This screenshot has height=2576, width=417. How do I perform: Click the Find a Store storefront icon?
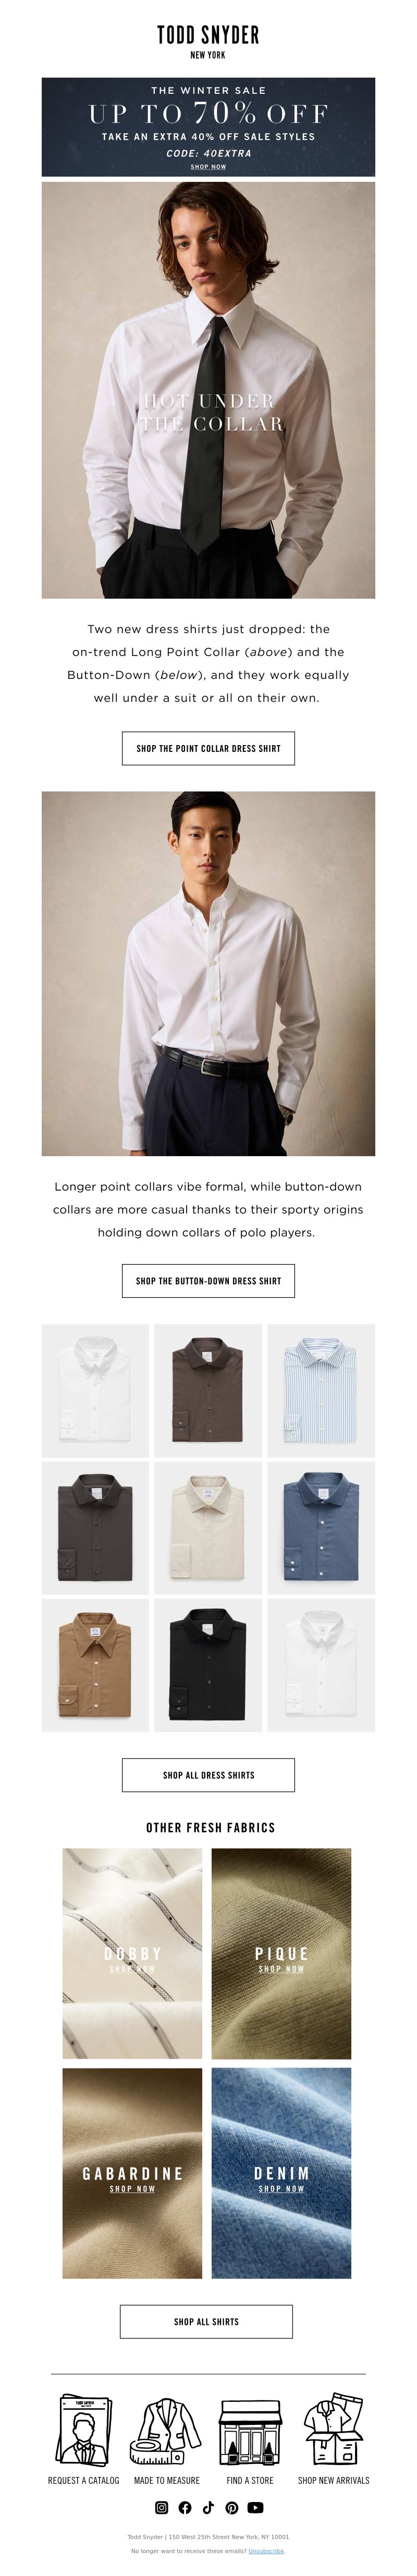tap(250, 2432)
